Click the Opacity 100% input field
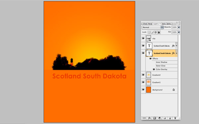The image size is (199, 124). 175,27
